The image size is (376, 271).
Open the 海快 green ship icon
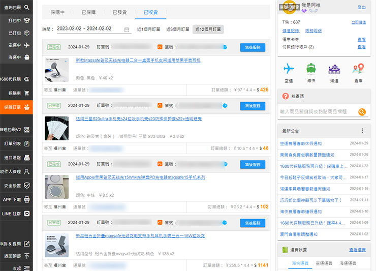311,70
